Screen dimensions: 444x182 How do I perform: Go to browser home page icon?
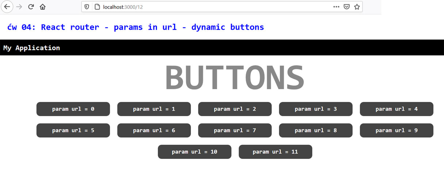(43, 7)
